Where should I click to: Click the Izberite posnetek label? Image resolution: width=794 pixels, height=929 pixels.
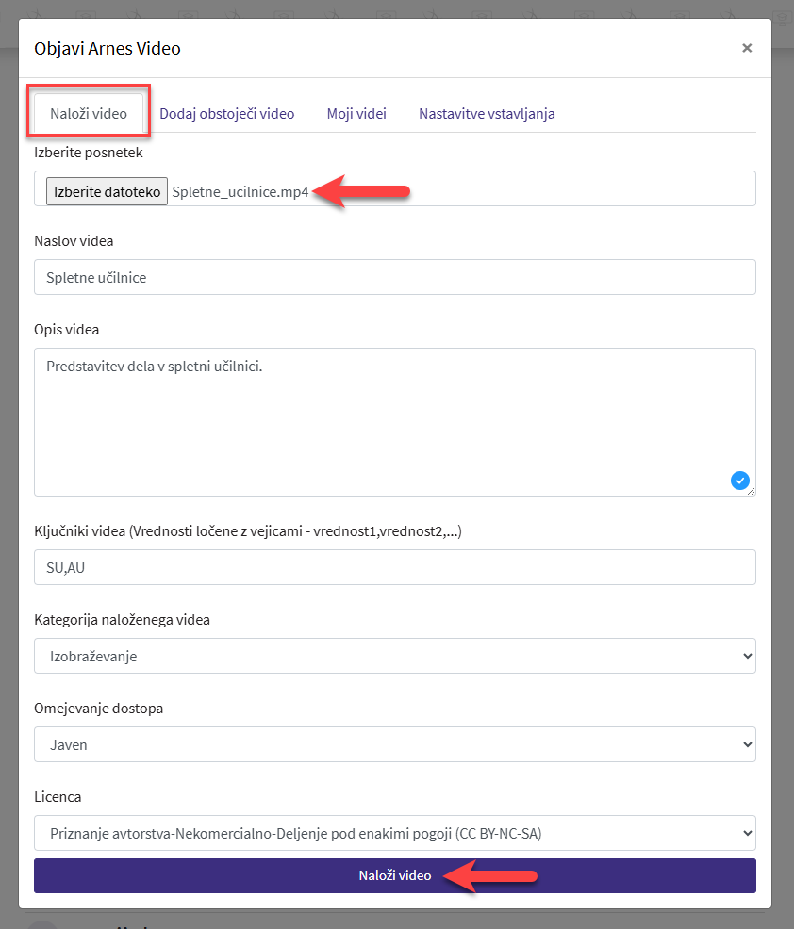click(x=88, y=152)
